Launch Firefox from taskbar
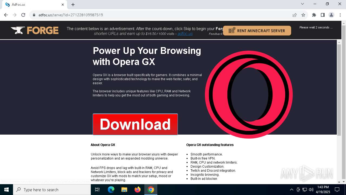Viewport: 346px width, 195px height. tap(138, 190)
